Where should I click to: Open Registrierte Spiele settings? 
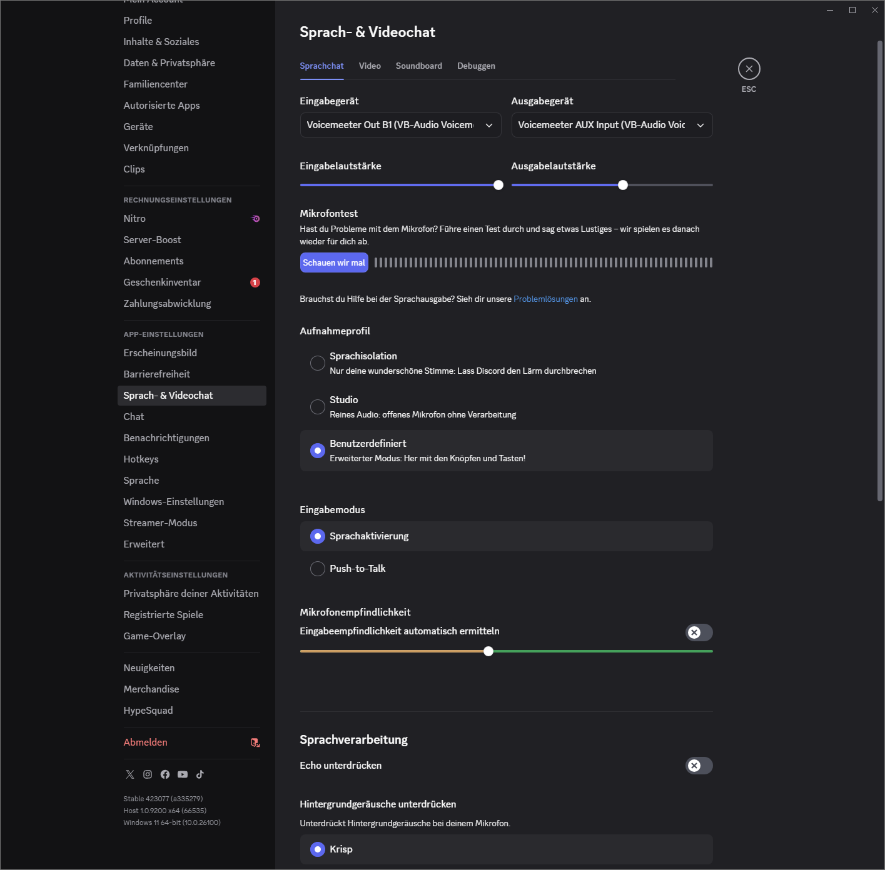click(191, 615)
